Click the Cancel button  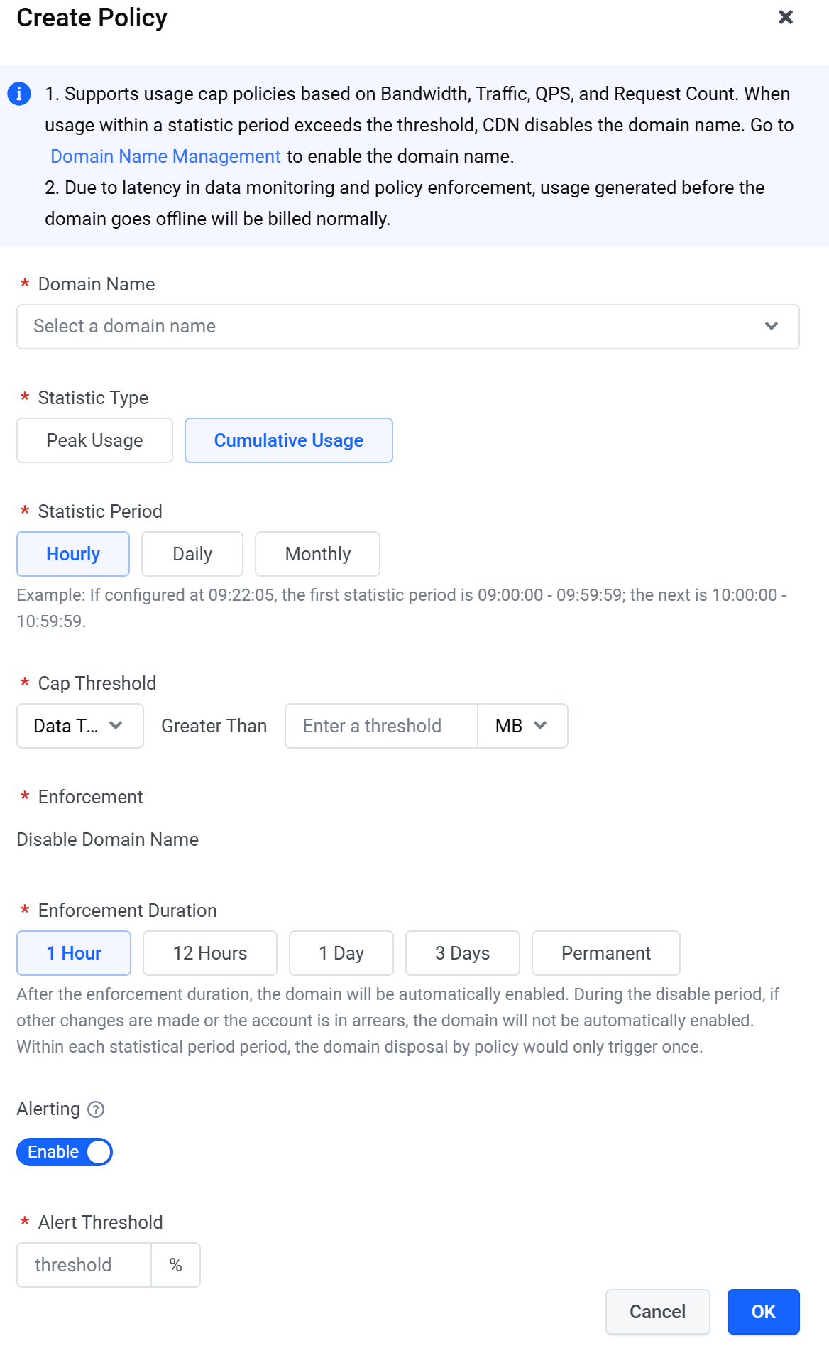coord(657,1312)
